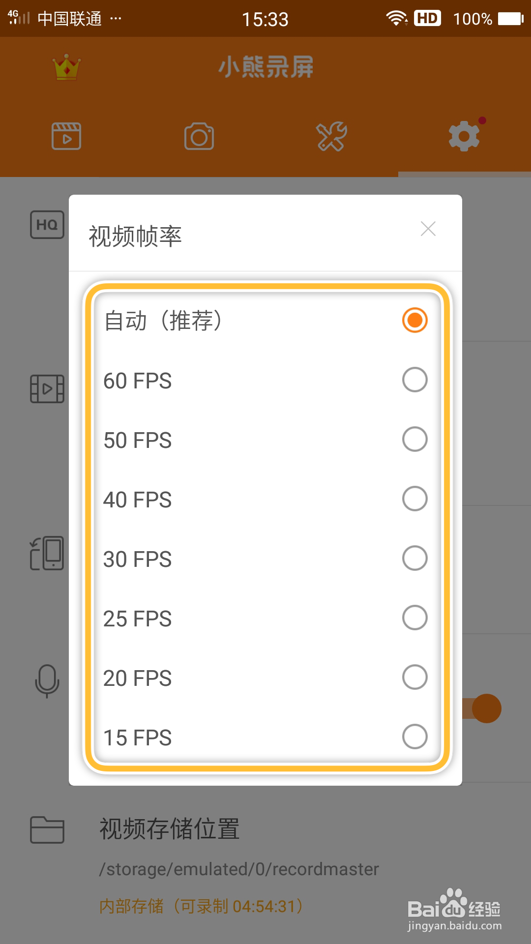
Task: Pick the 40 FPS option
Action: [414, 499]
